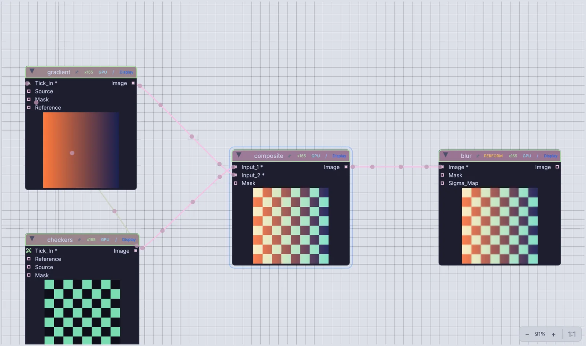Collapse the blur node with its triangle
This screenshot has height=346, width=586.
[x=445, y=155]
